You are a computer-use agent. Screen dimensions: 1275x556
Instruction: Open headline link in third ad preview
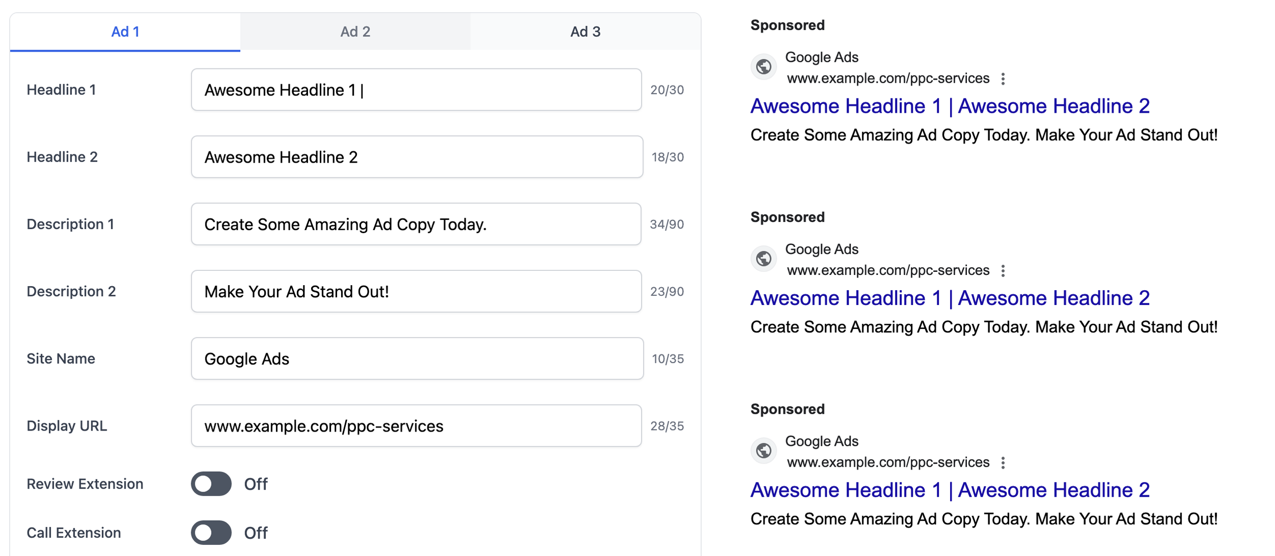(950, 490)
